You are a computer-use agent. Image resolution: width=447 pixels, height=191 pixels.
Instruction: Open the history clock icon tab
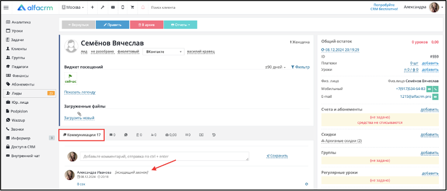point(214,135)
